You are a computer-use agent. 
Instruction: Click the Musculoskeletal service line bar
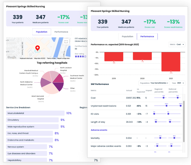[35, 113]
